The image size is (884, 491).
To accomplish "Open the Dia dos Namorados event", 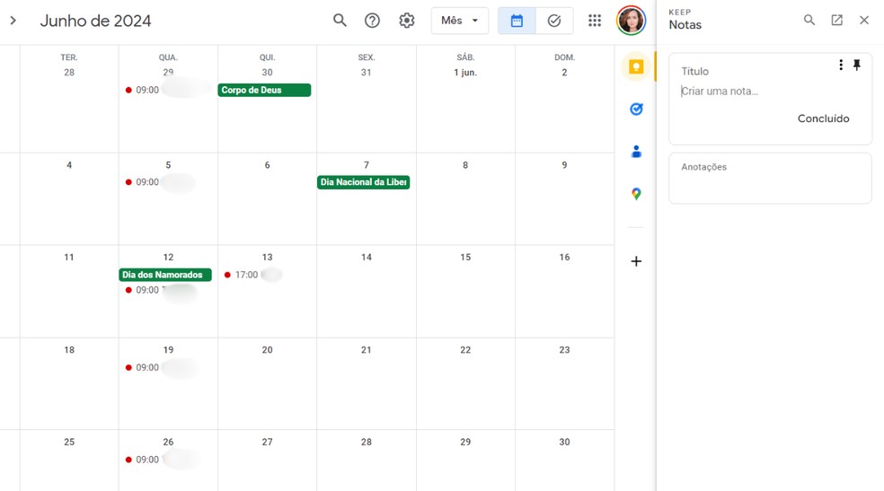I will 165,275.
